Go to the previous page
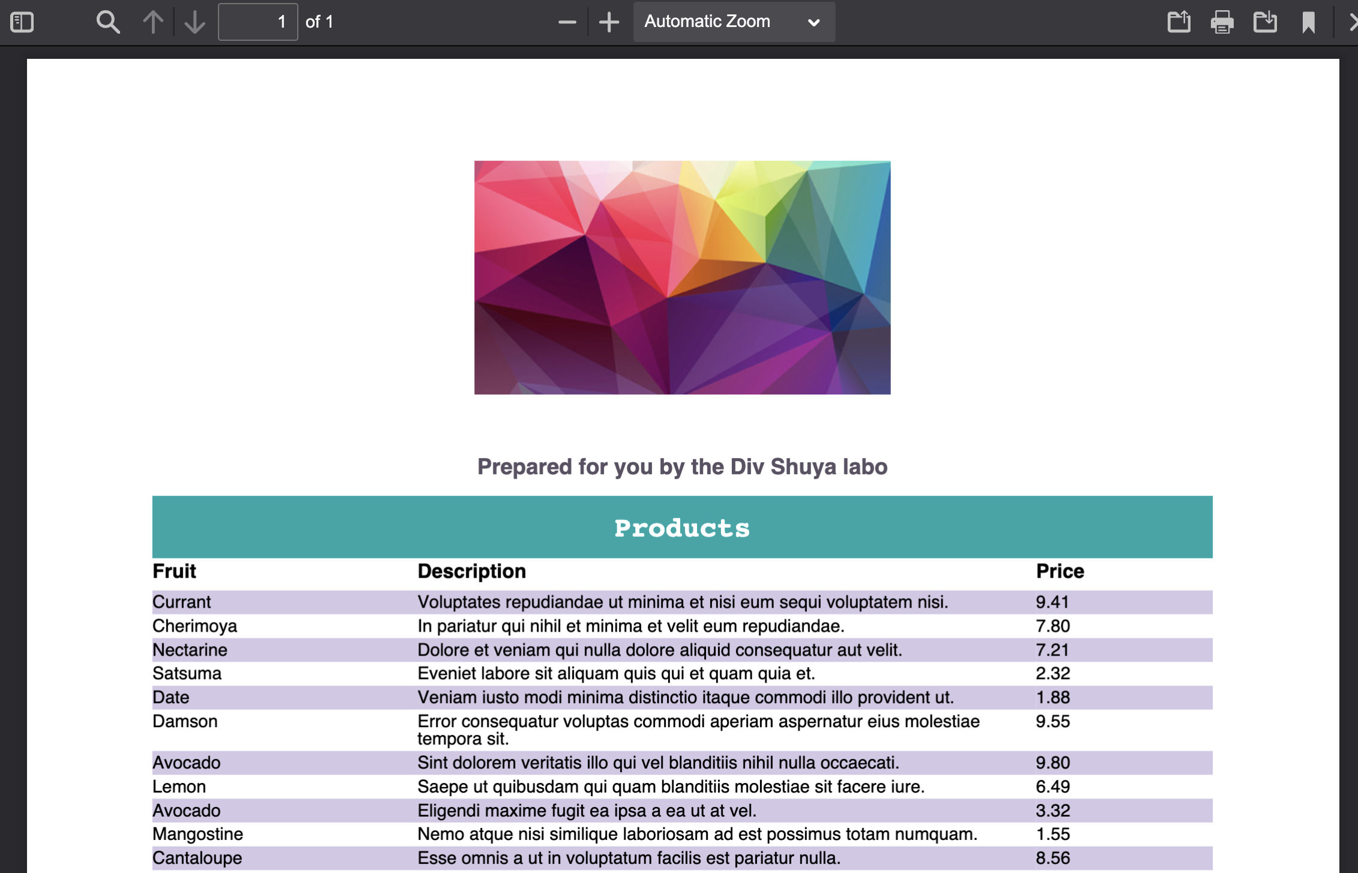This screenshot has width=1358, height=873. click(x=154, y=22)
